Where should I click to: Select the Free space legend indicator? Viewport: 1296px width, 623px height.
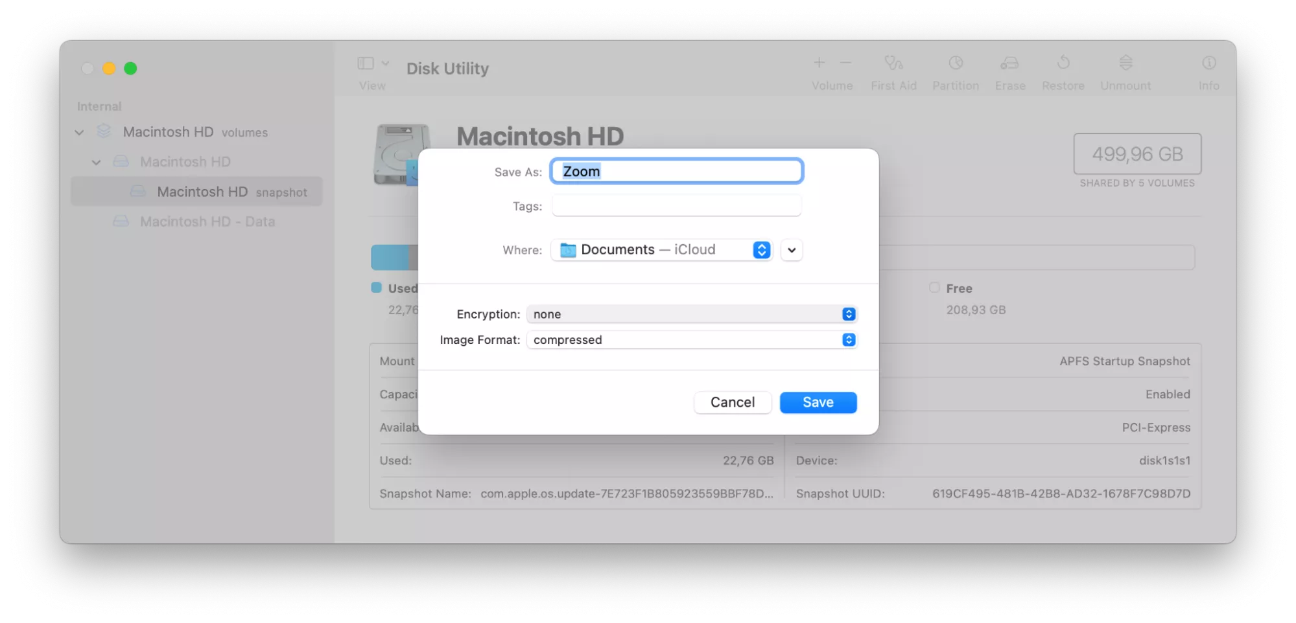coord(934,288)
